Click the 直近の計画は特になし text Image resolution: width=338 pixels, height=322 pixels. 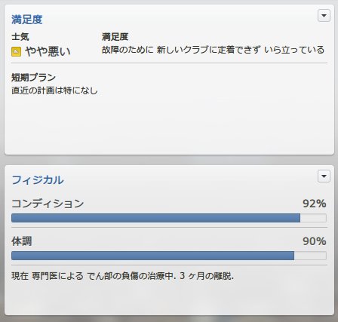[x=54, y=90]
